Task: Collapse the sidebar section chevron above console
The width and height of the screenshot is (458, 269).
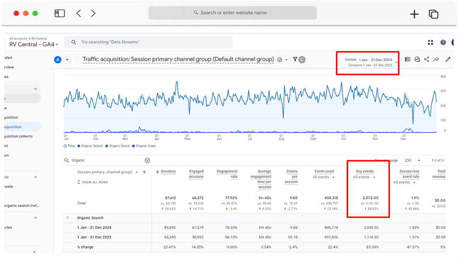Action: click(x=35, y=177)
